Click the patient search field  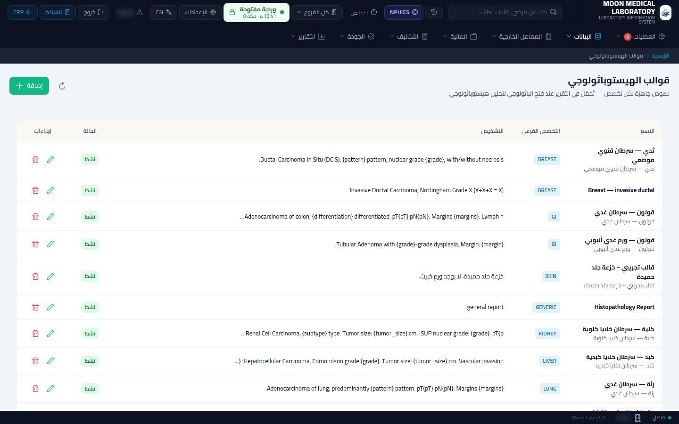[505, 12]
